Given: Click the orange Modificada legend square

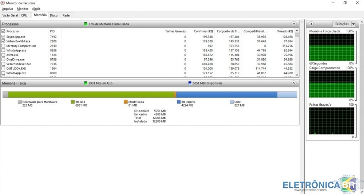Looking at the screenshot, I should pyautogui.click(x=126, y=102).
